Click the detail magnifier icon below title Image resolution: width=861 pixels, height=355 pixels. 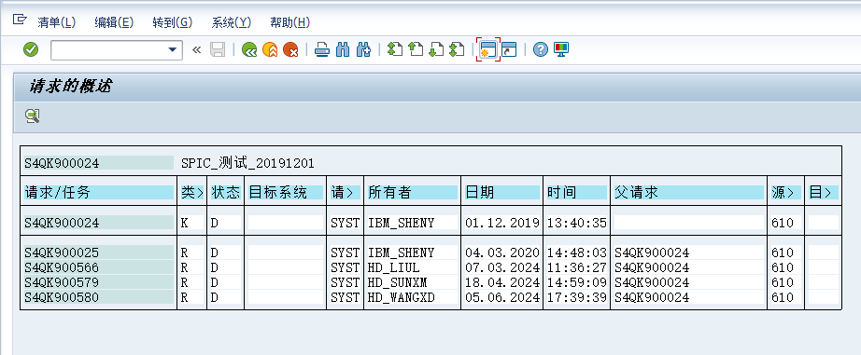pyautogui.click(x=33, y=116)
